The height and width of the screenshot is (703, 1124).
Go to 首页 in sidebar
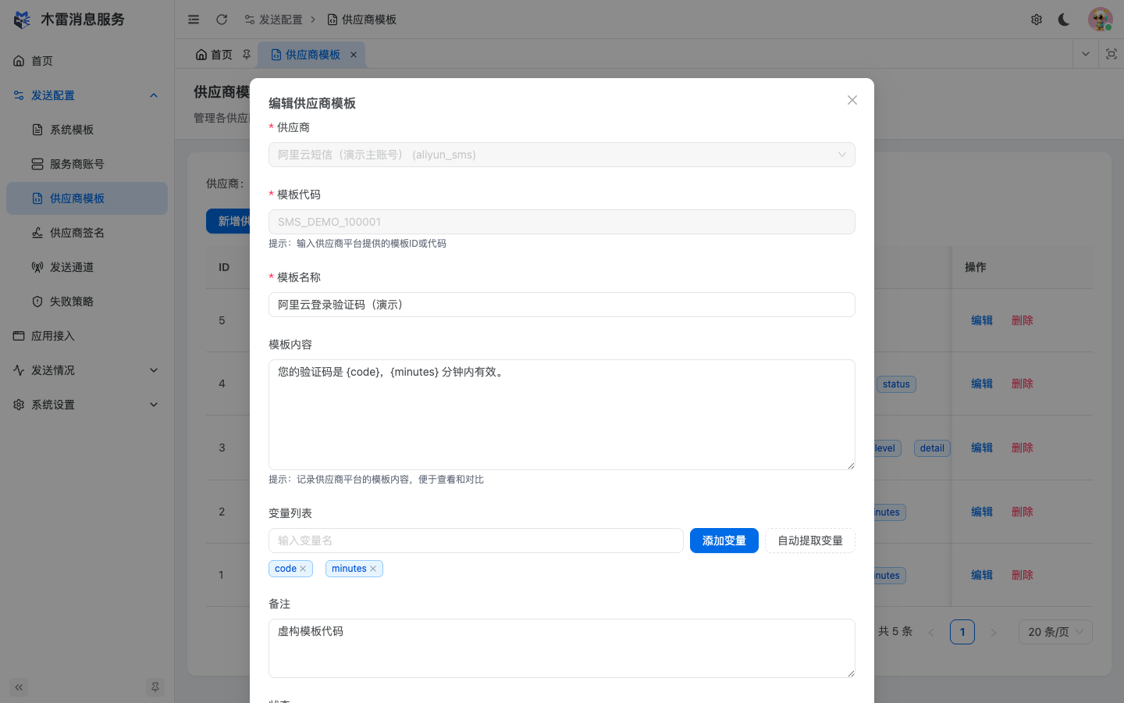pyautogui.click(x=87, y=61)
